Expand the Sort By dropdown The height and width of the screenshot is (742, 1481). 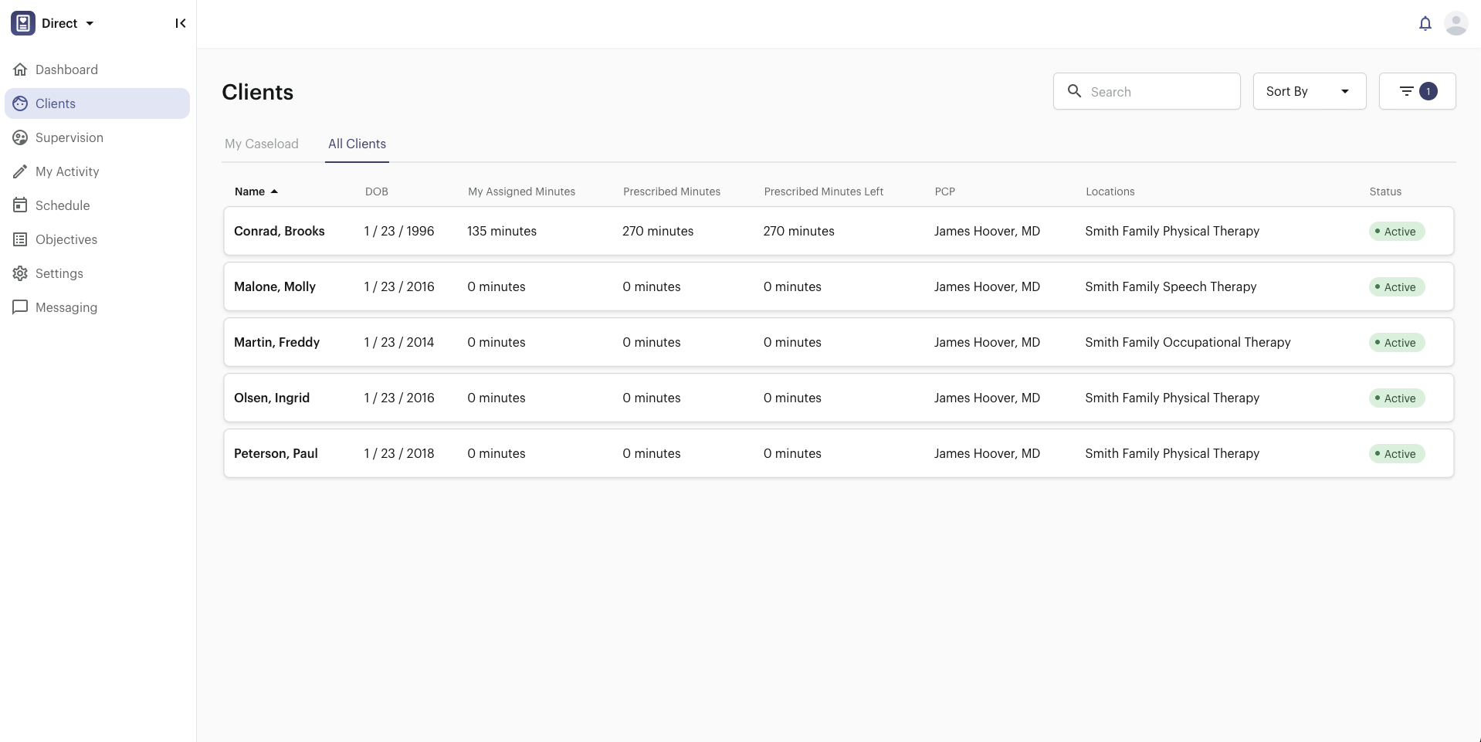pos(1309,91)
